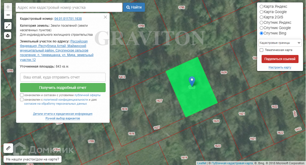Toggle fullscreen map view icon
Screen dimensions: 306x165
(8, 26)
